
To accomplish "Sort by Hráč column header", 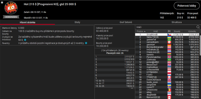I will [x=156, y=31].
